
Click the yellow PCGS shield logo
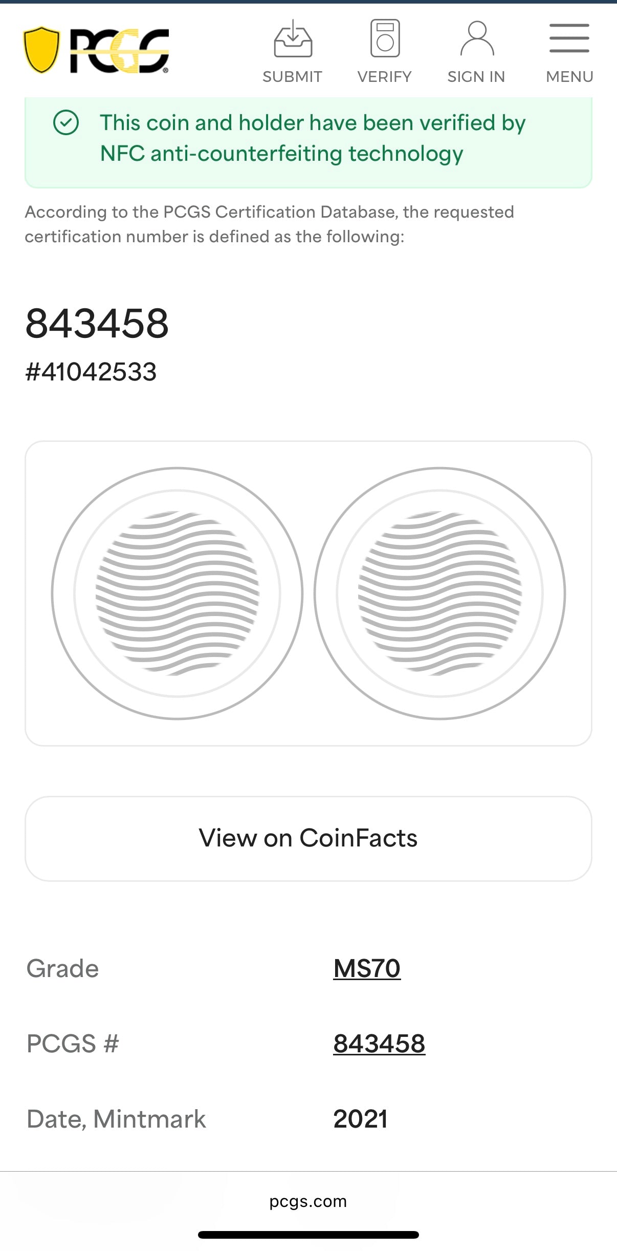41,50
